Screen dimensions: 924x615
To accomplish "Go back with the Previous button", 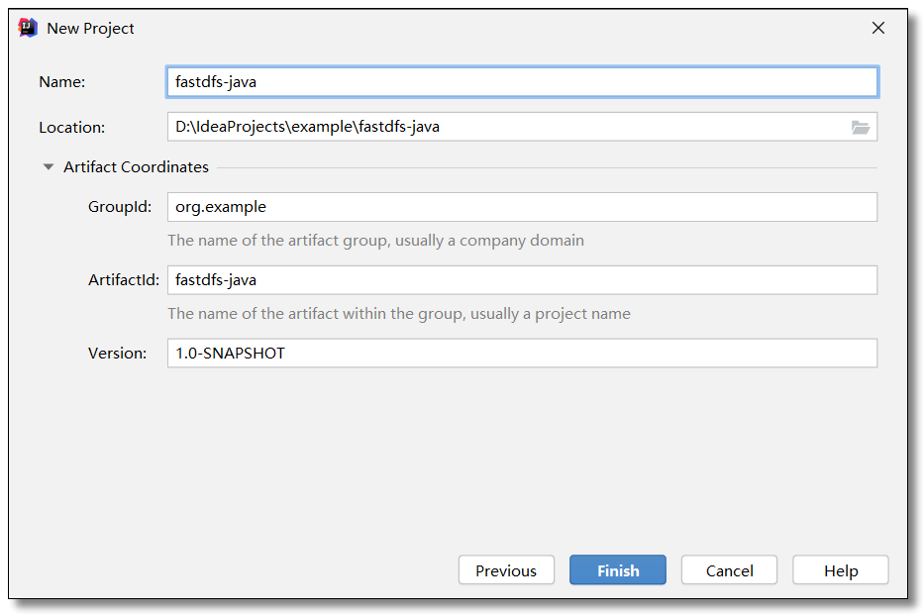I will (506, 570).
